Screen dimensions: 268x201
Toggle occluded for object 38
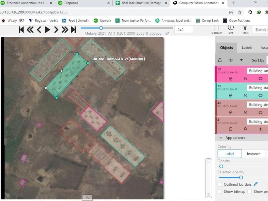pos(245,79)
